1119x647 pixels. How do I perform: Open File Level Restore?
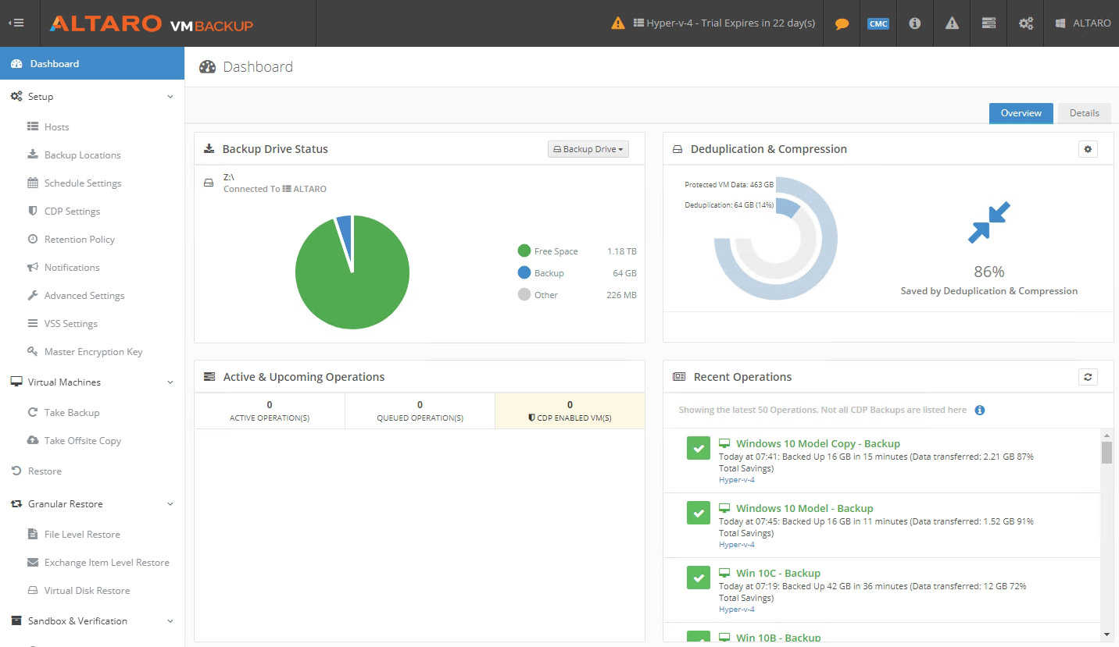(x=82, y=534)
